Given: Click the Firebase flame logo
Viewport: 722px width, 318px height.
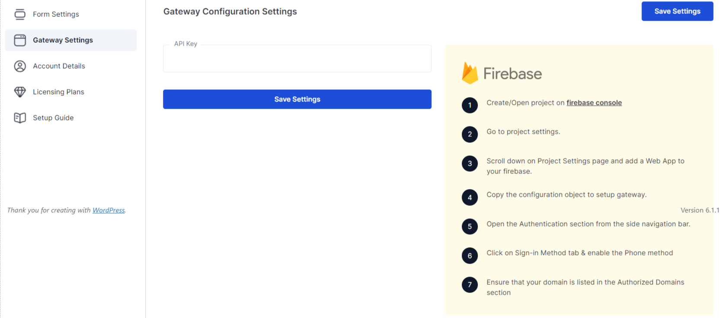Looking at the screenshot, I should coord(470,73).
